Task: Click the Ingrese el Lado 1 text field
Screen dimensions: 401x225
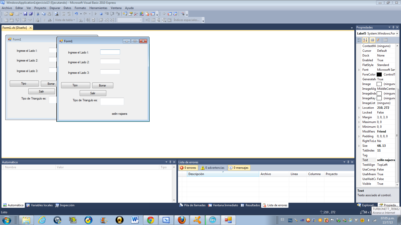Action: click(x=110, y=52)
